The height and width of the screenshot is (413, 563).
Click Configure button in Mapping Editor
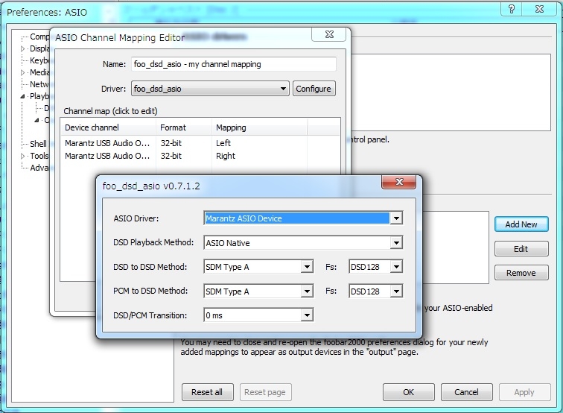[314, 89]
